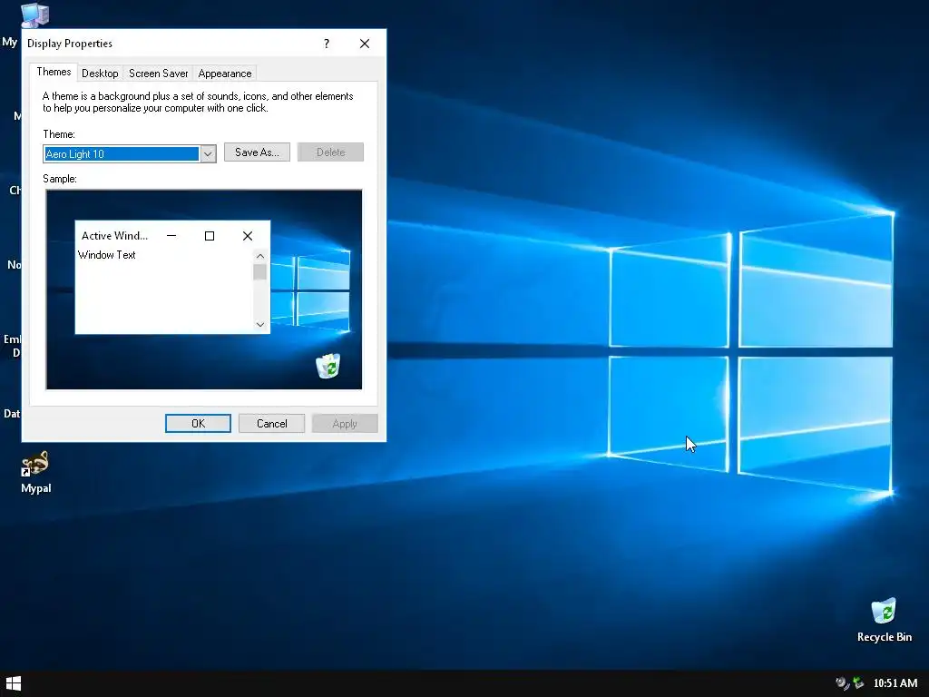Screen dimensions: 929x697
Task: Click the Cancel button
Action: pos(271,423)
